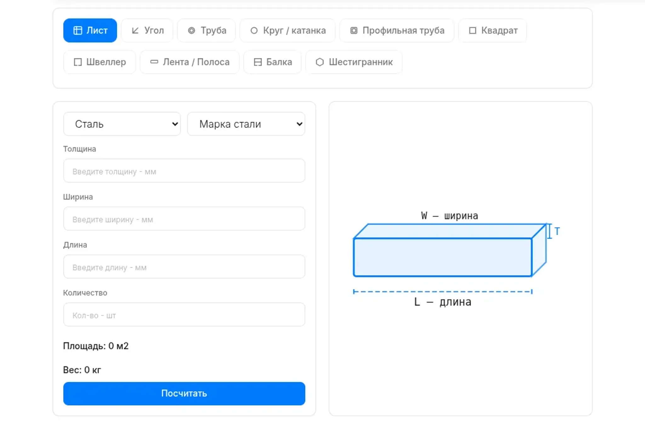The width and height of the screenshot is (645, 421).
Task: Focus the Ширина width input field
Action: point(184,219)
